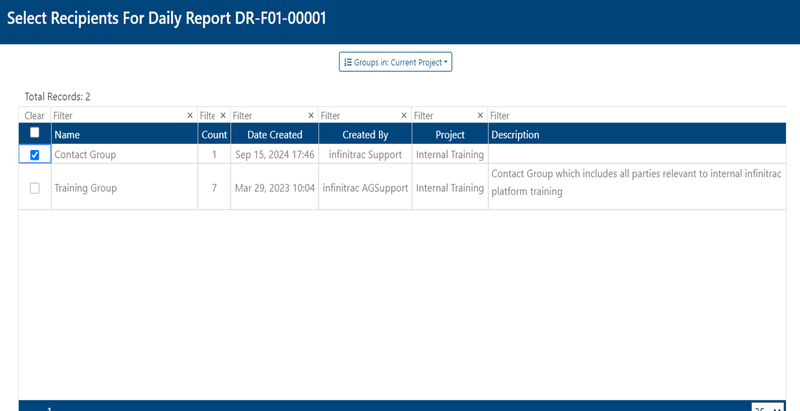The width and height of the screenshot is (800, 411).
Task: Focus the Count filter input
Action: coord(208,116)
